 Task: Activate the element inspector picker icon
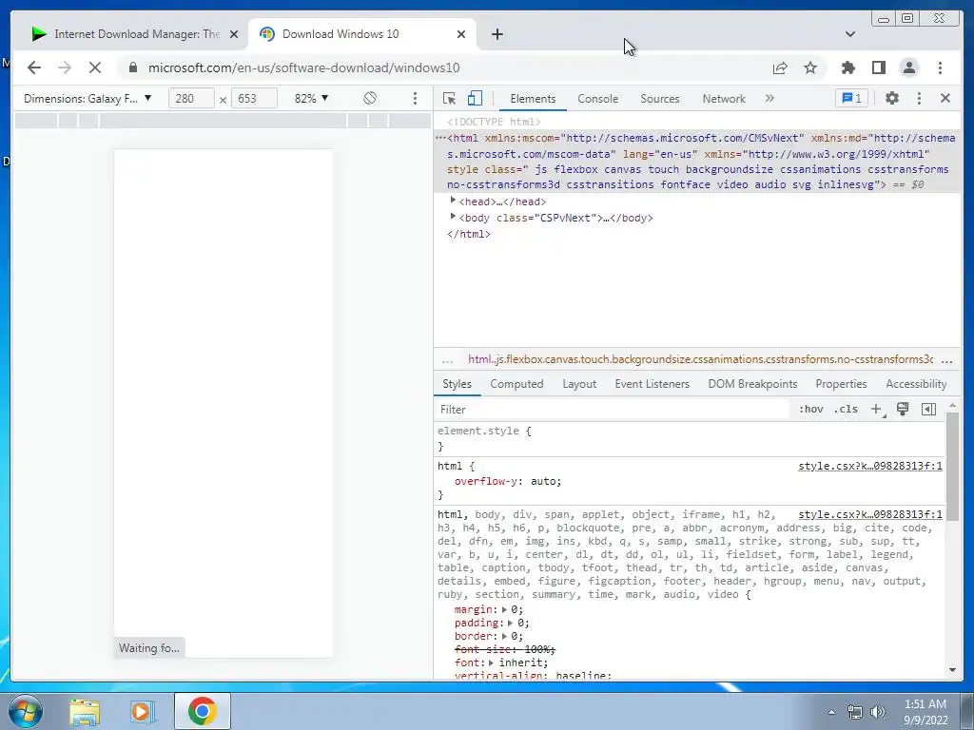point(449,98)
